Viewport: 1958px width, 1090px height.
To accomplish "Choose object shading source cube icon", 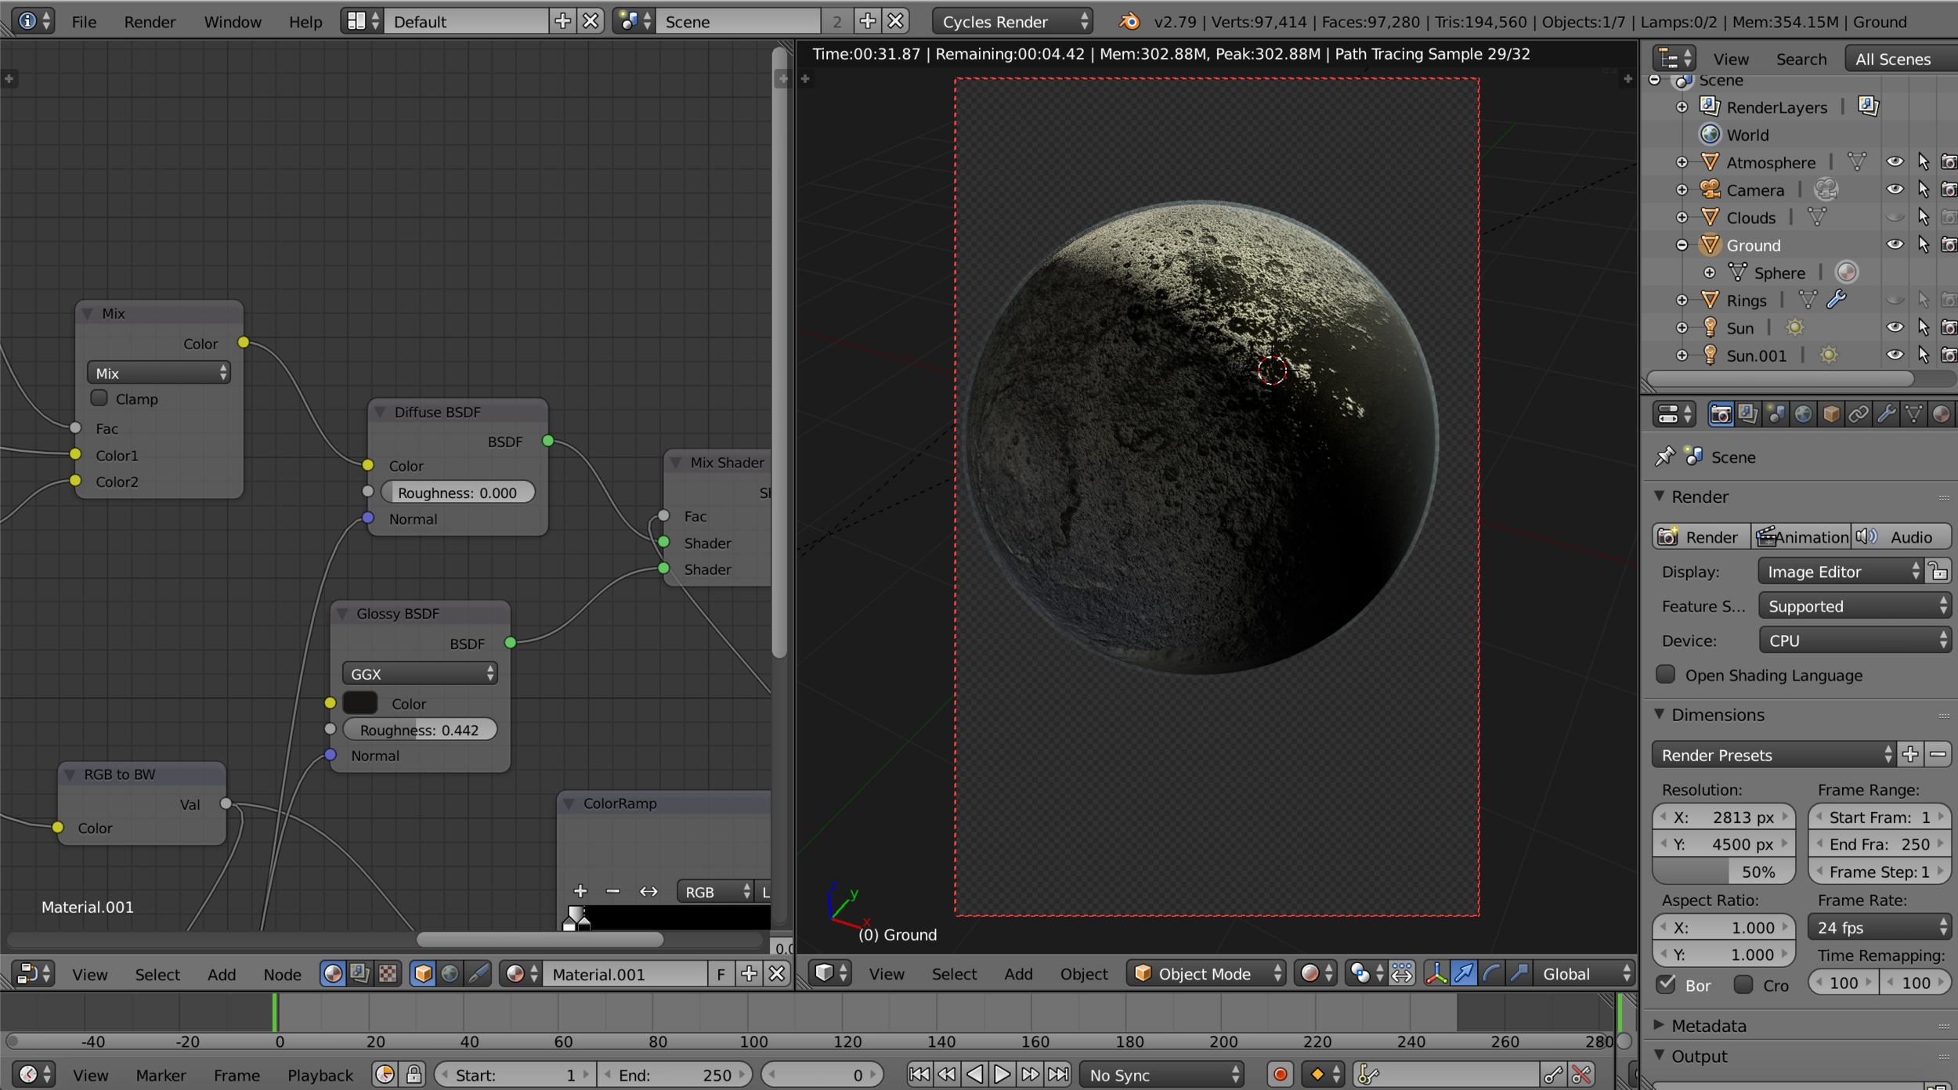I will 423,973.
